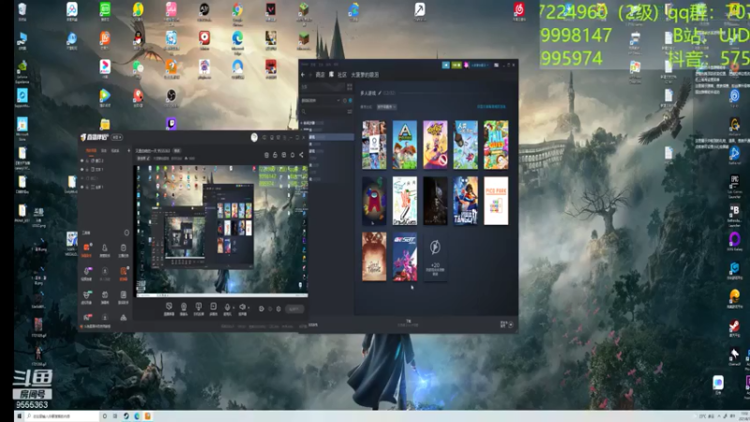Toggle the lock on the first Douyu source
The width and height of the screenshot is (750, 422).
(87, 160)
